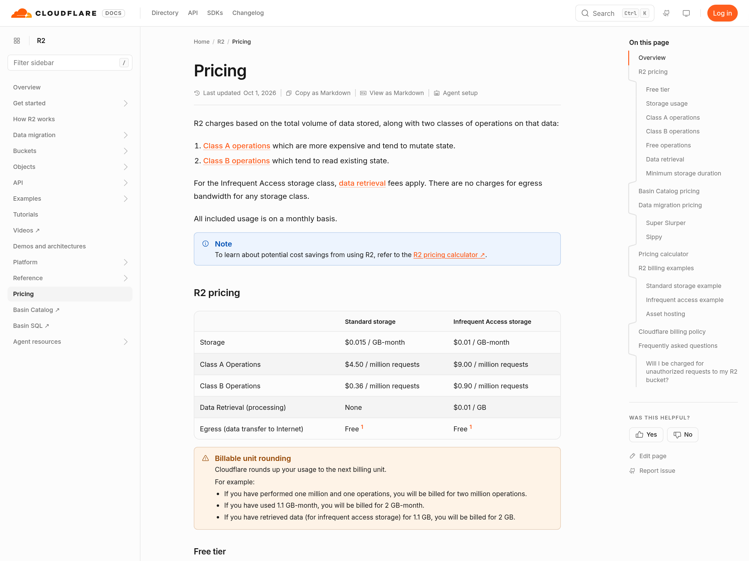This screenshot has height=561, width=749.
Task: Click the Log in button
Action: pos(722,13)
